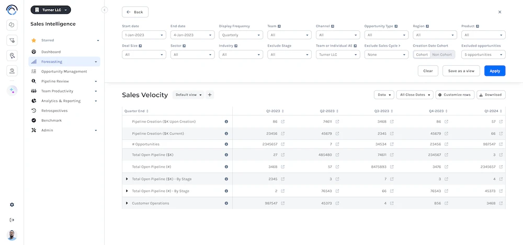
Task: Click the logout icon in left rail
Action: [12, 219]
